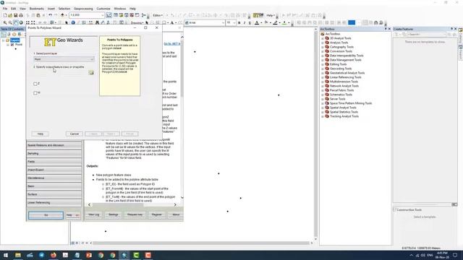463x260 pixels.
Task: Click the Add Data toolbar icon
Action: point(63,15)
